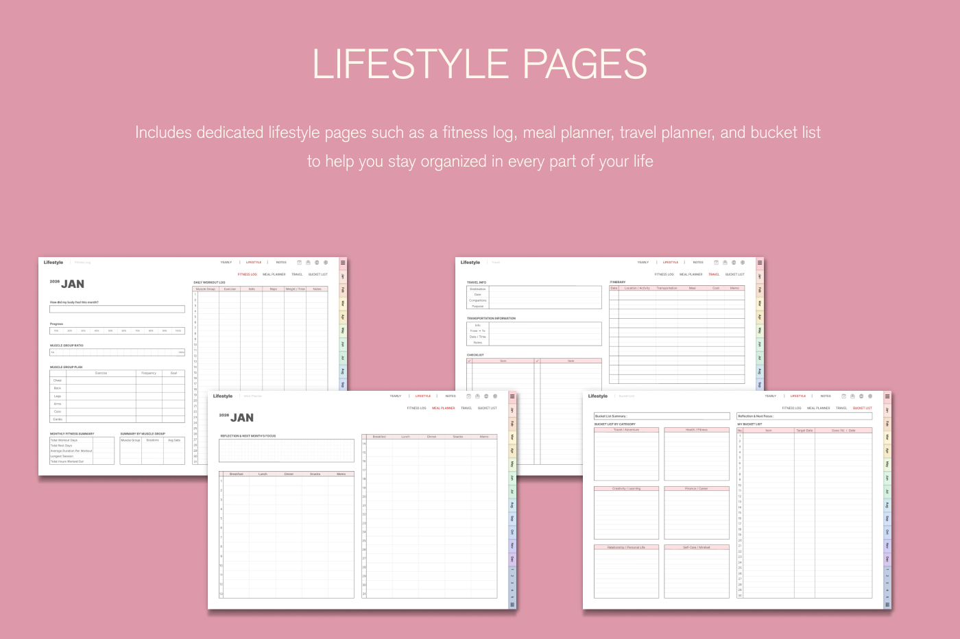Open the Yearly section on the Bucket List page
960x639 pixels.
pyautogui.click(x=771, y=396)
